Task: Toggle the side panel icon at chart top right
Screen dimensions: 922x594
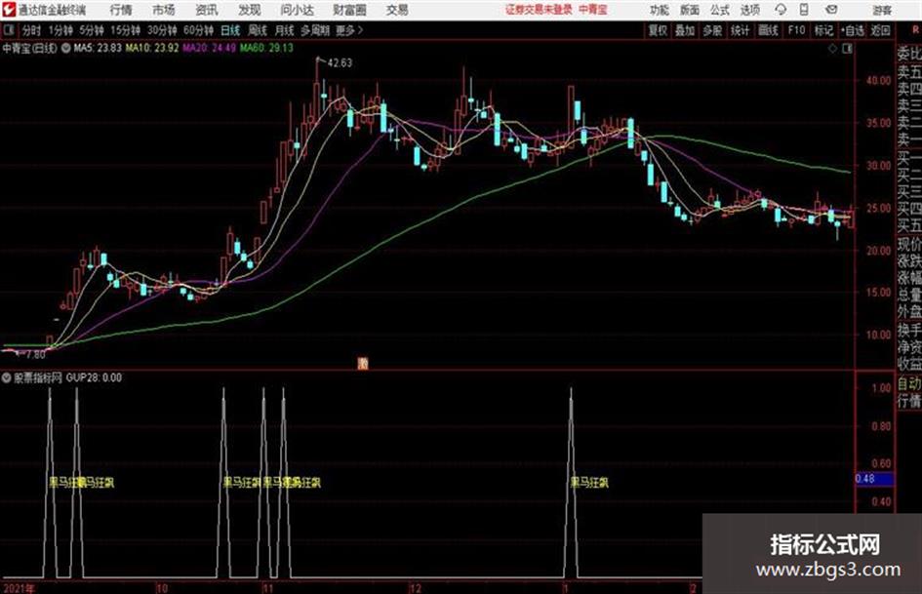Action: pyautogui.click(x=847, y=49)
